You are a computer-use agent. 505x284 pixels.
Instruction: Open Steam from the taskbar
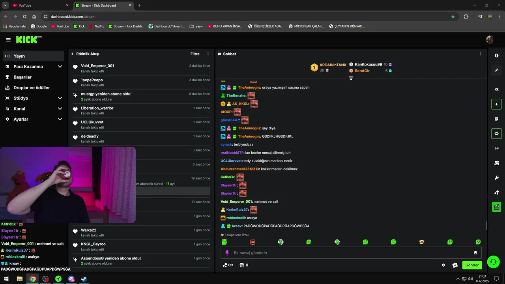pos(84,279)
